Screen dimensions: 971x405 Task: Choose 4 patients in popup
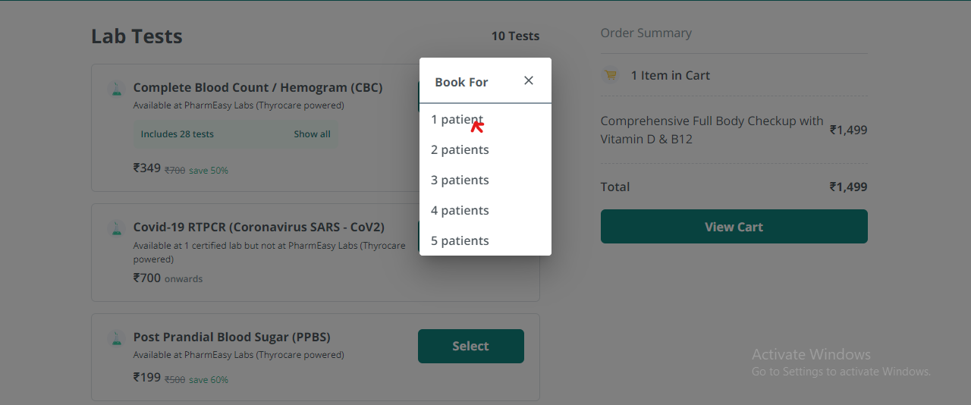[460, 211]
